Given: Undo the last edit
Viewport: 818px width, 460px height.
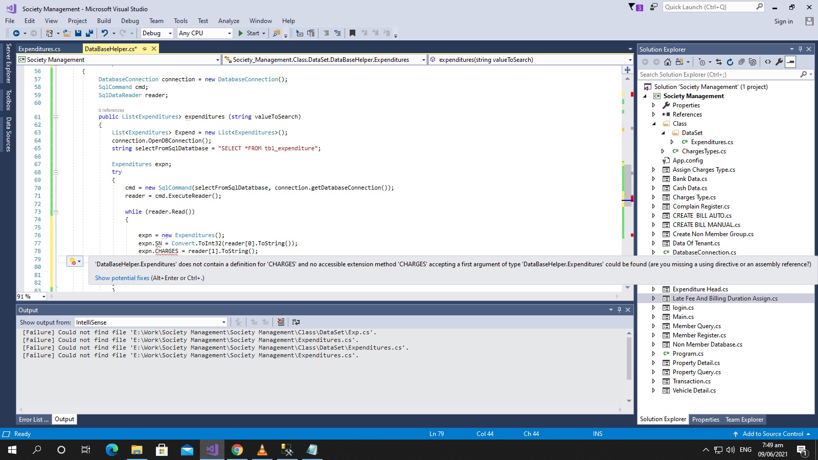Looking at the screenshot, I should 105,33.
